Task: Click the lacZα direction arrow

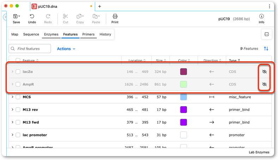Action: click(x=212, y=72)
